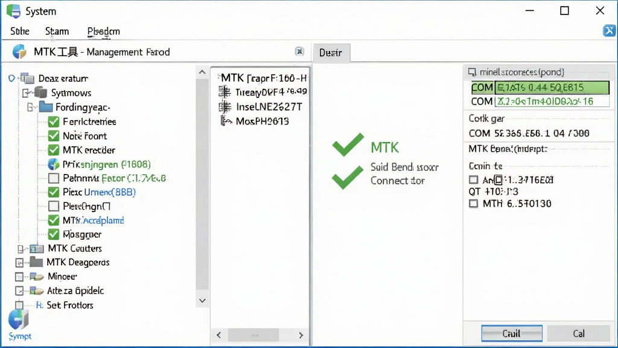618x348 pixels.
Task: Open the Sthe menu
Action: (20, 31)
